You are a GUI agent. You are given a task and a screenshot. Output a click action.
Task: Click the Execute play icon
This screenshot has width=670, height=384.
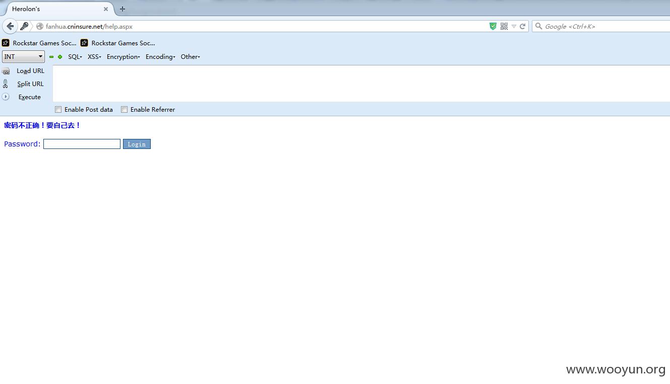click(x=6, y=97)
